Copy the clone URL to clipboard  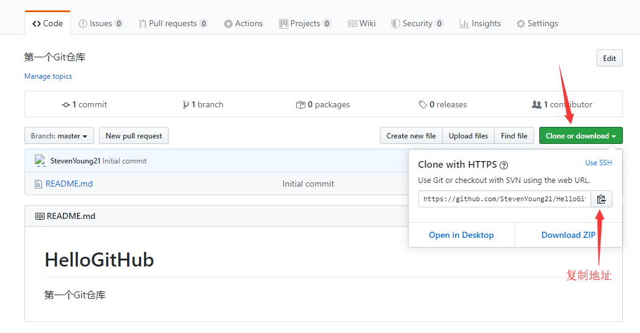pos(601,199)
